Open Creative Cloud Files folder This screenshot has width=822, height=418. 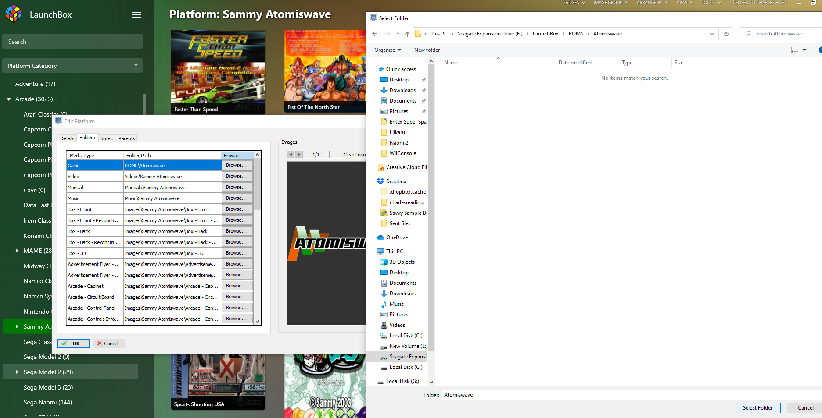click(406, 167)
